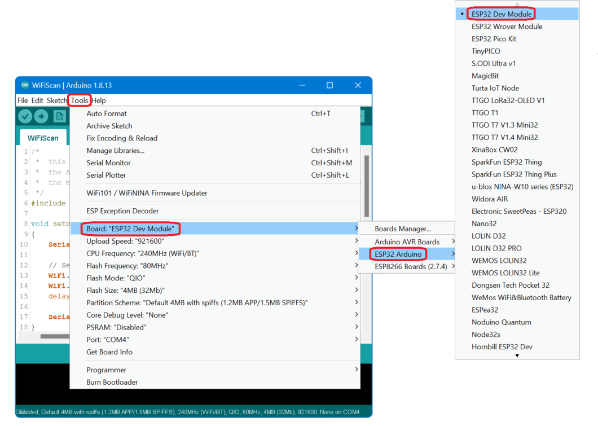
Task: Pick LOLIN D32 PRO board
Action: click(x=517, y=248)
